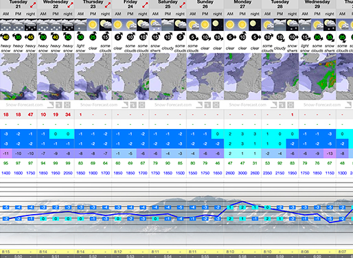Click humidity value 92 for Tuesday 28 PM

pos(280,163)
